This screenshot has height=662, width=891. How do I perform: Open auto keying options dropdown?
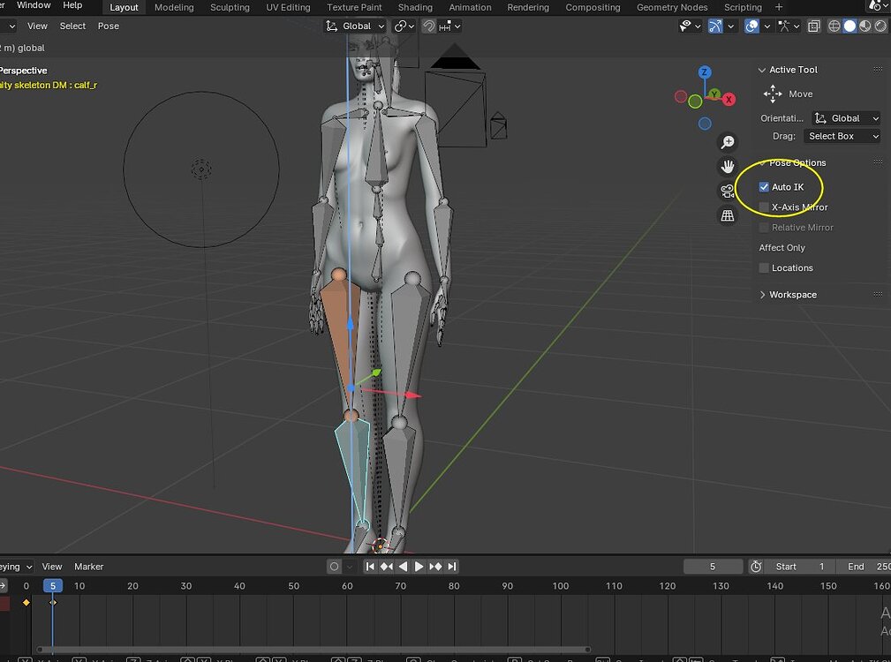tap(350, 566)
